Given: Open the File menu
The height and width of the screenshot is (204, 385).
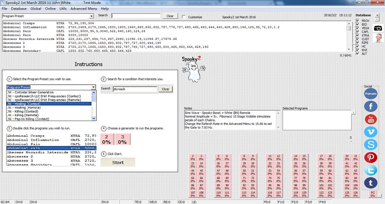Looking at the screenshot, I should click(4, 8).
